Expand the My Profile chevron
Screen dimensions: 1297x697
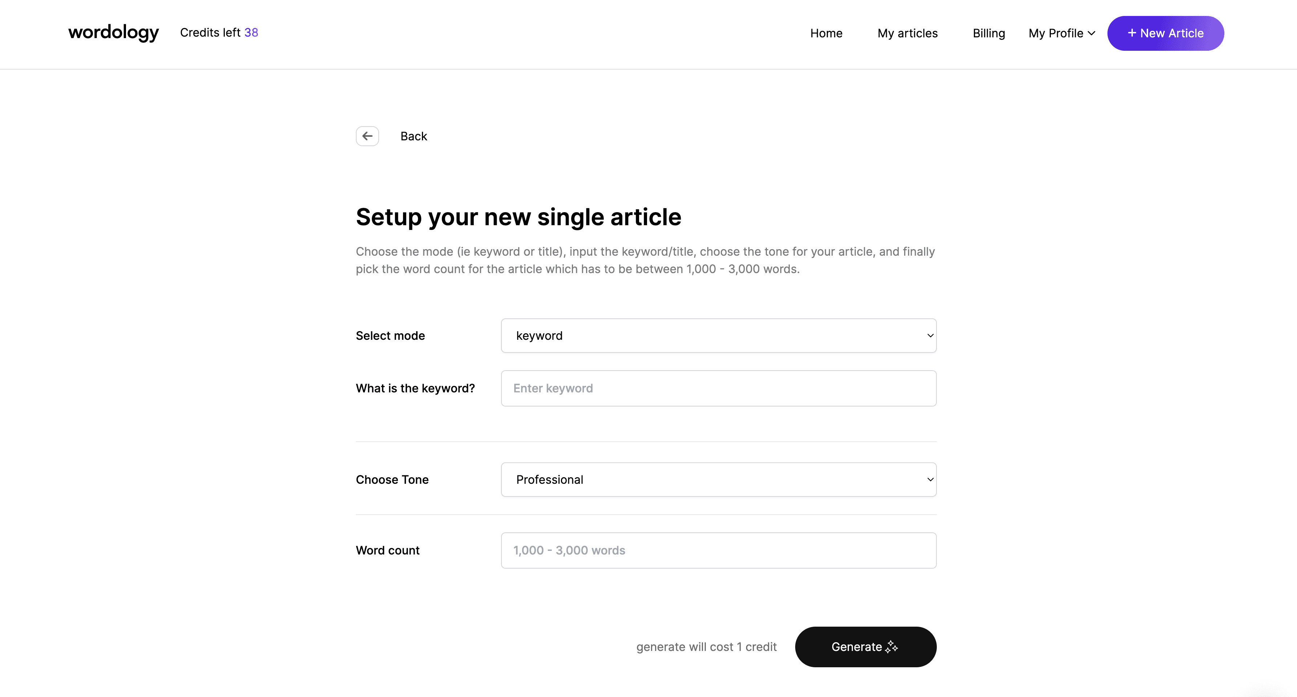tap(1091, 33)
